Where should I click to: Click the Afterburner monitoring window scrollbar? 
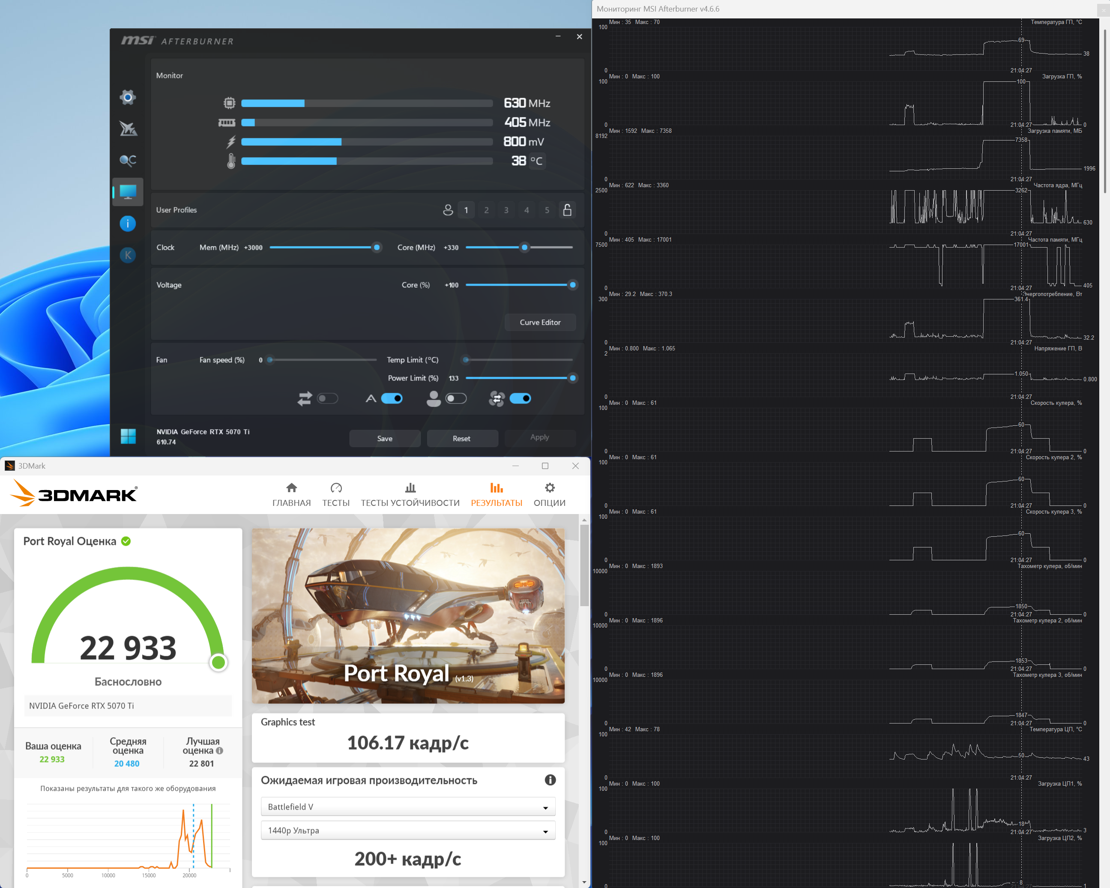coord(1105,111)
